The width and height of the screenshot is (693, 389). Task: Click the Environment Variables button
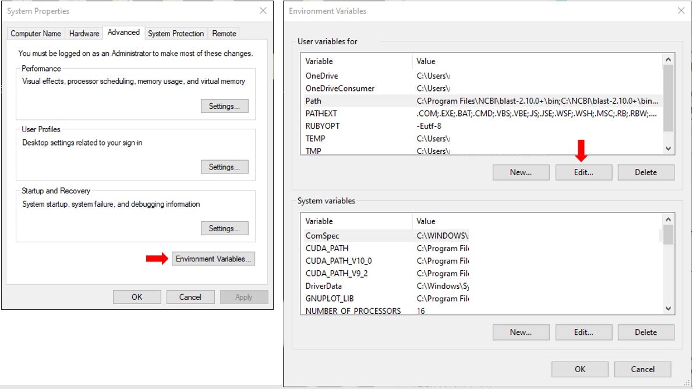click(x=213, y=259)
